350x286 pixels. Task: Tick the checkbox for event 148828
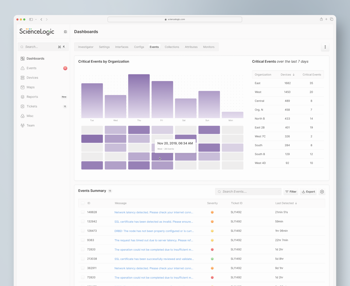tap(83, 212)
